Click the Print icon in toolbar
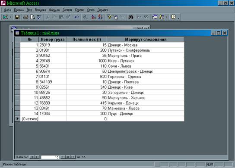 click(x=25, y=17)
